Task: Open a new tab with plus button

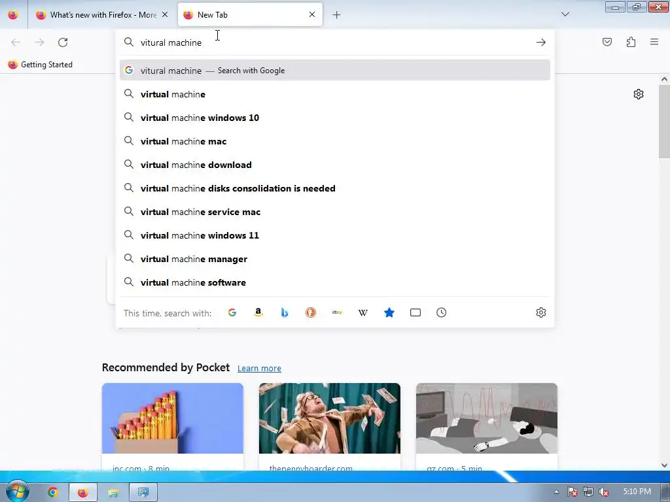Action: 337,15
